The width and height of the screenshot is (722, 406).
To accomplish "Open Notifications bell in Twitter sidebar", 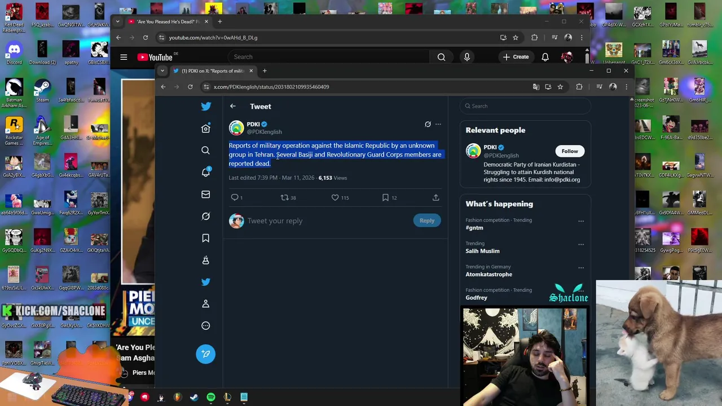I will coord(206,172).
